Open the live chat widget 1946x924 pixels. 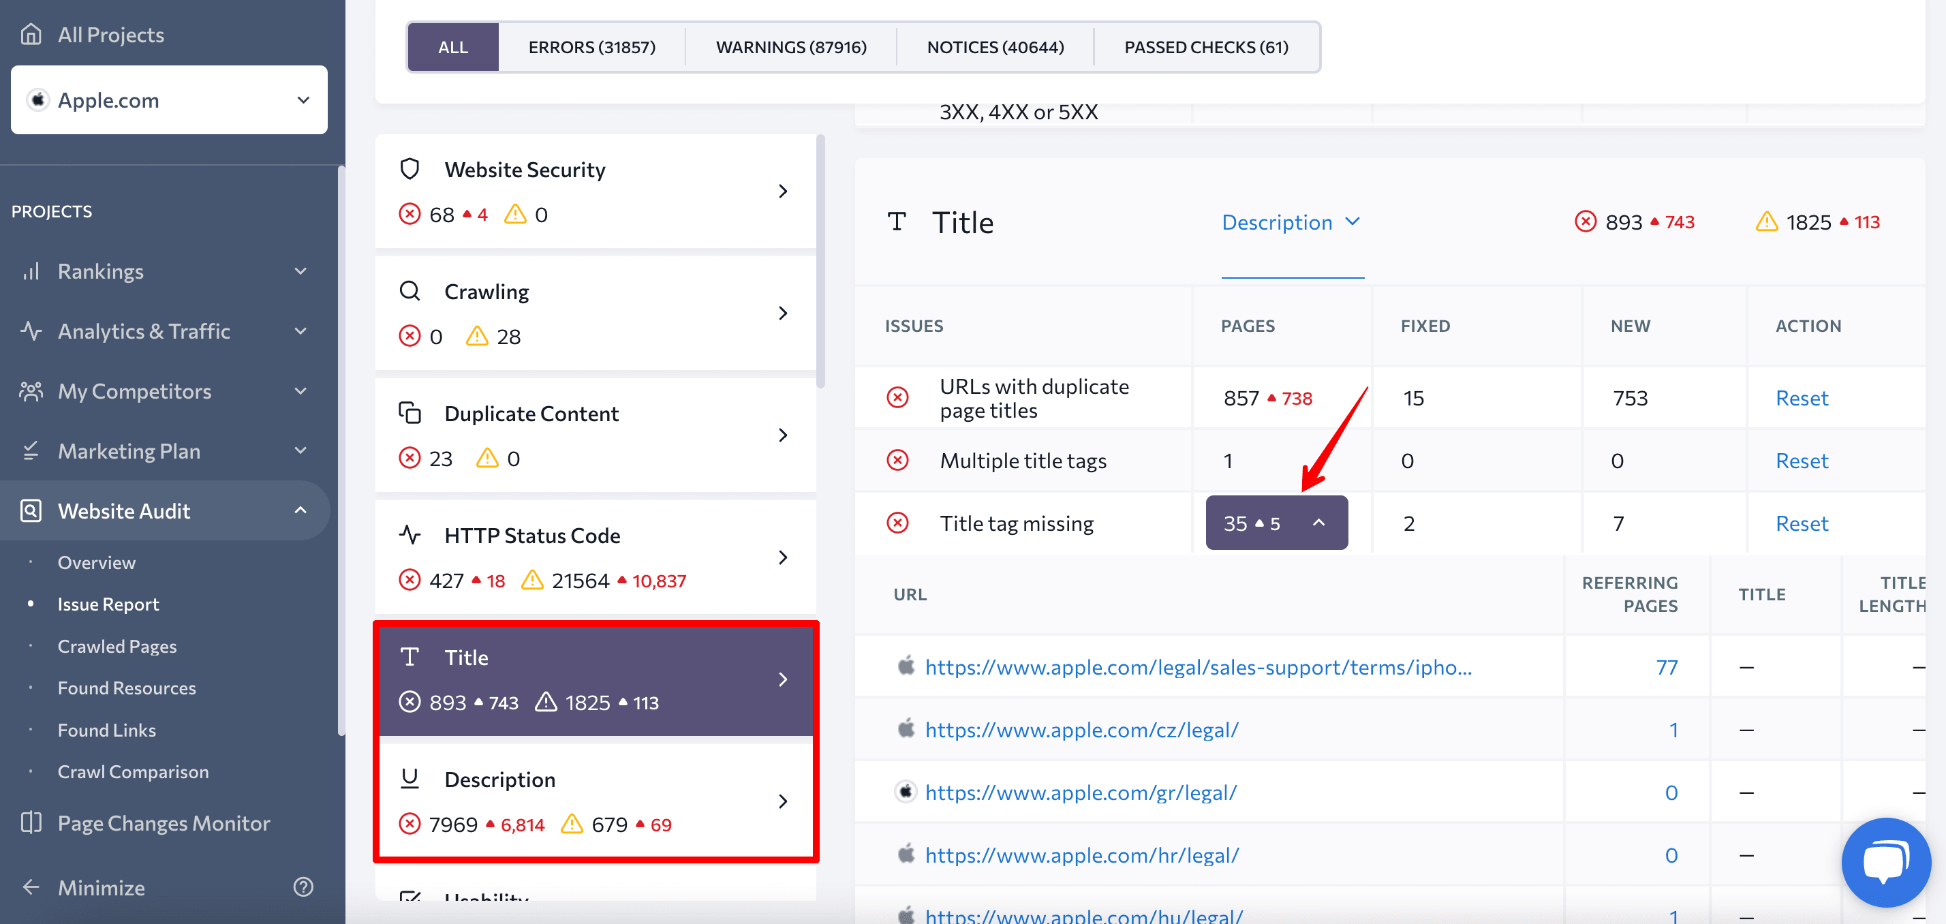1885,862
